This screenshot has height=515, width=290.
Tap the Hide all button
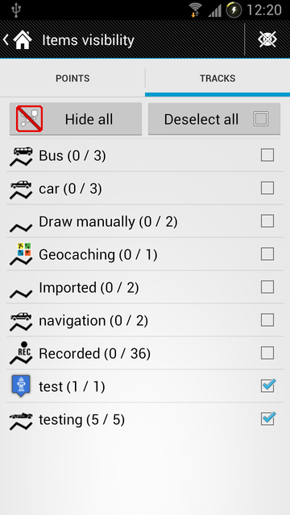pos(76,119)
